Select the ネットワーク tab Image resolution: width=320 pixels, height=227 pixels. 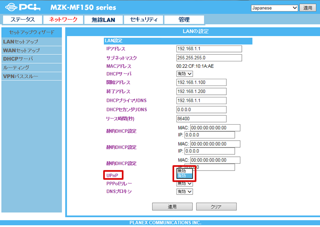pos(63,20)
